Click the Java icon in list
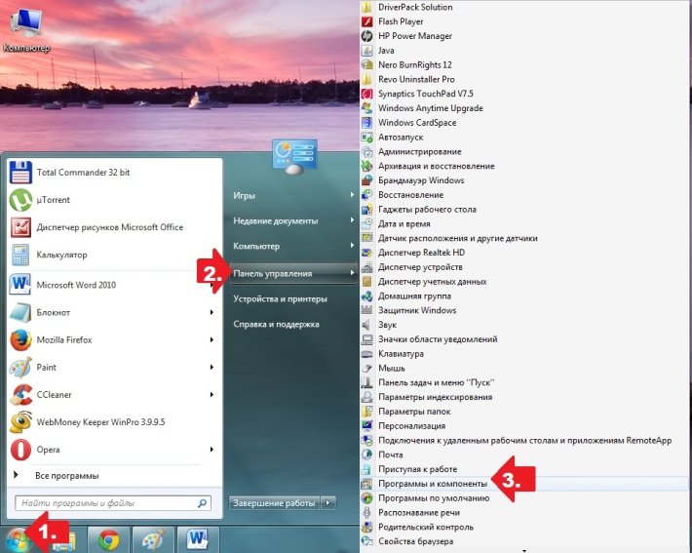Screen dimensions: 692x553 pos(366,51)
